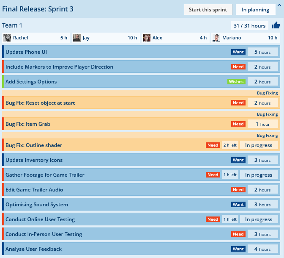284x258 pixels.
Task: Open the Bug Fix: Outline shader task
Action: click(141, 145)
